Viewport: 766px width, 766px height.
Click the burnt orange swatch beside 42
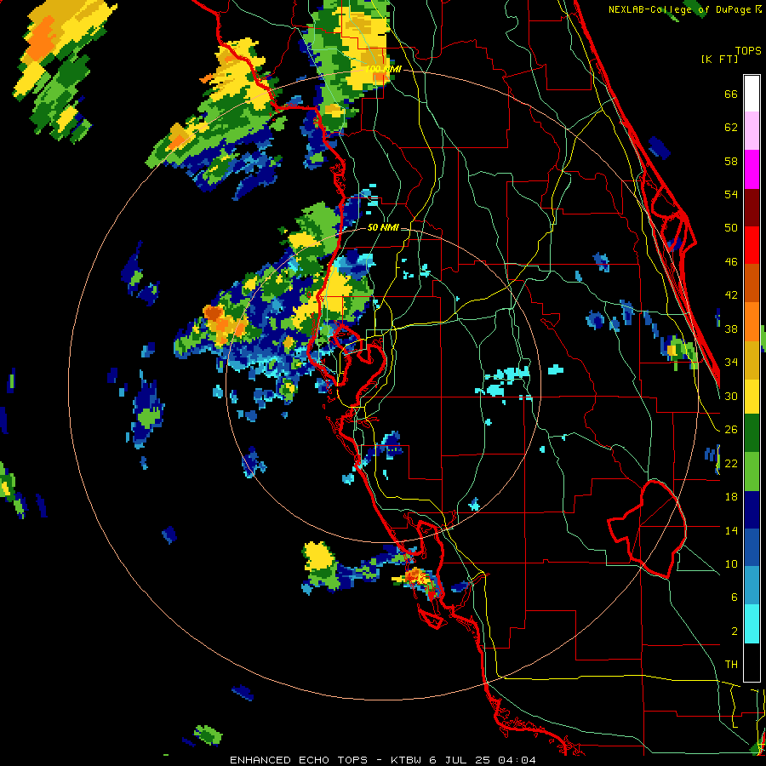752,283
